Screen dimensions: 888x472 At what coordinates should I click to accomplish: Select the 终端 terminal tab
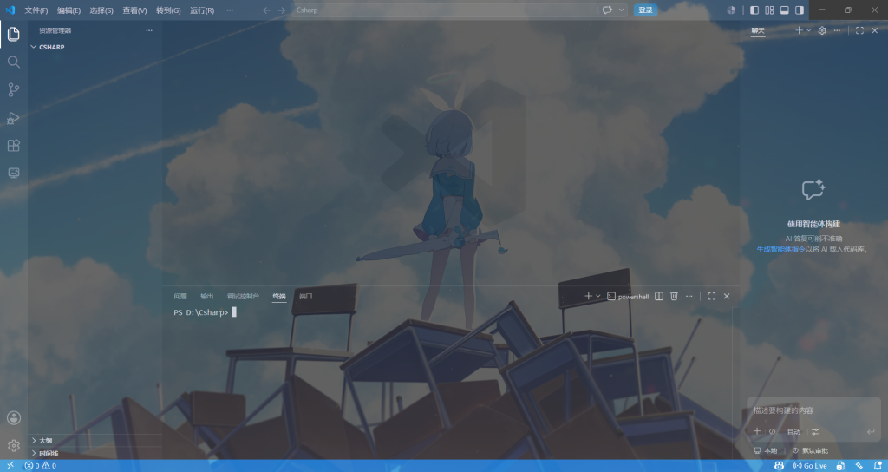tap(279, 297)
